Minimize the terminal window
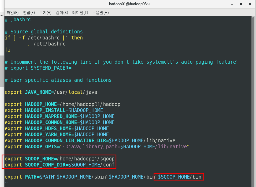The width and height of the screenshot is (256, 187). point(232,4)
